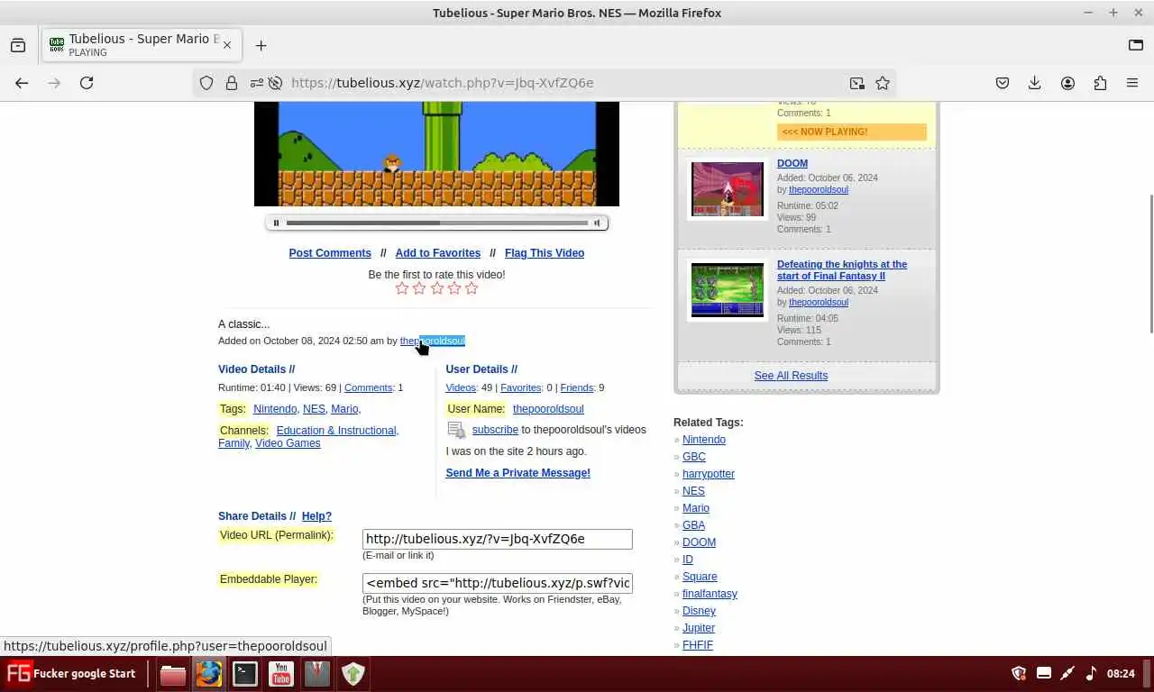Open YouTube launcher in taskbar
The height and width of the screenshot is (692, 1154).
click(x=281, y=674)
